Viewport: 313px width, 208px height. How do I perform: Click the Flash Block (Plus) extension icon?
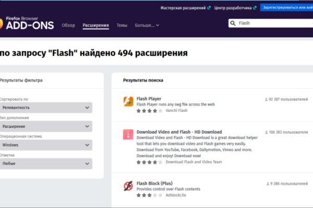(x=128, y=186)
